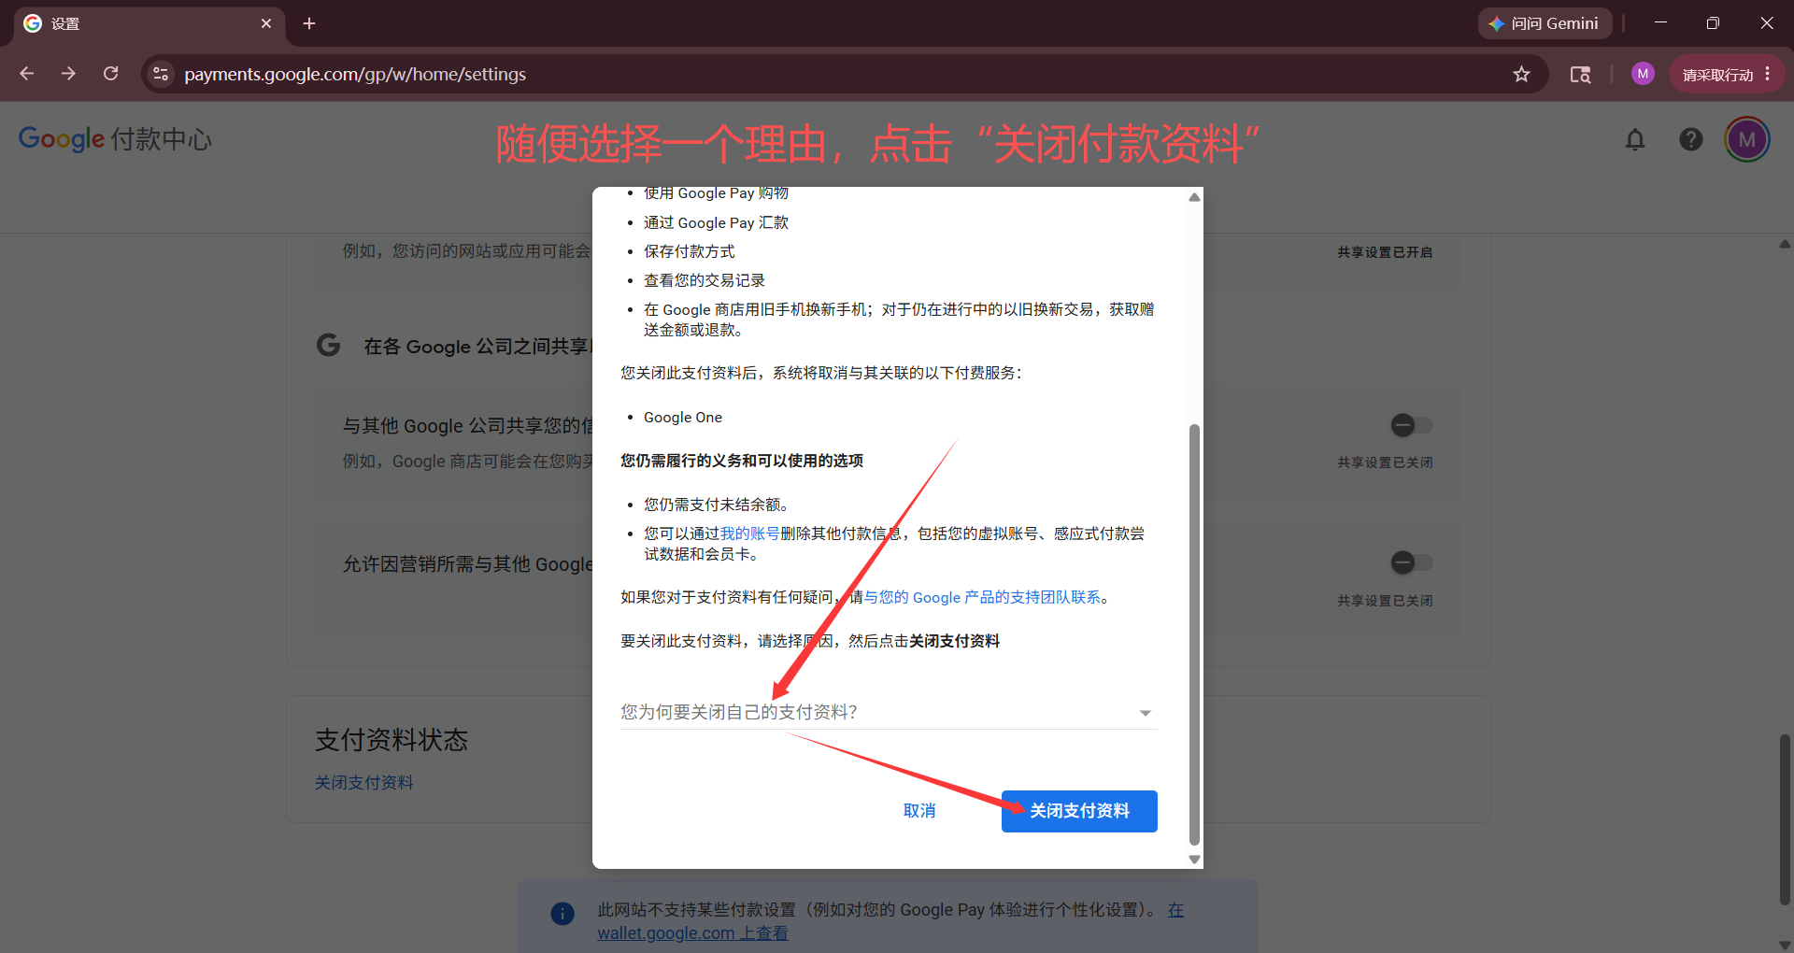Click page scrollbar up arrow
The width and height of the screenshot is (1794, 953).
1785,244
